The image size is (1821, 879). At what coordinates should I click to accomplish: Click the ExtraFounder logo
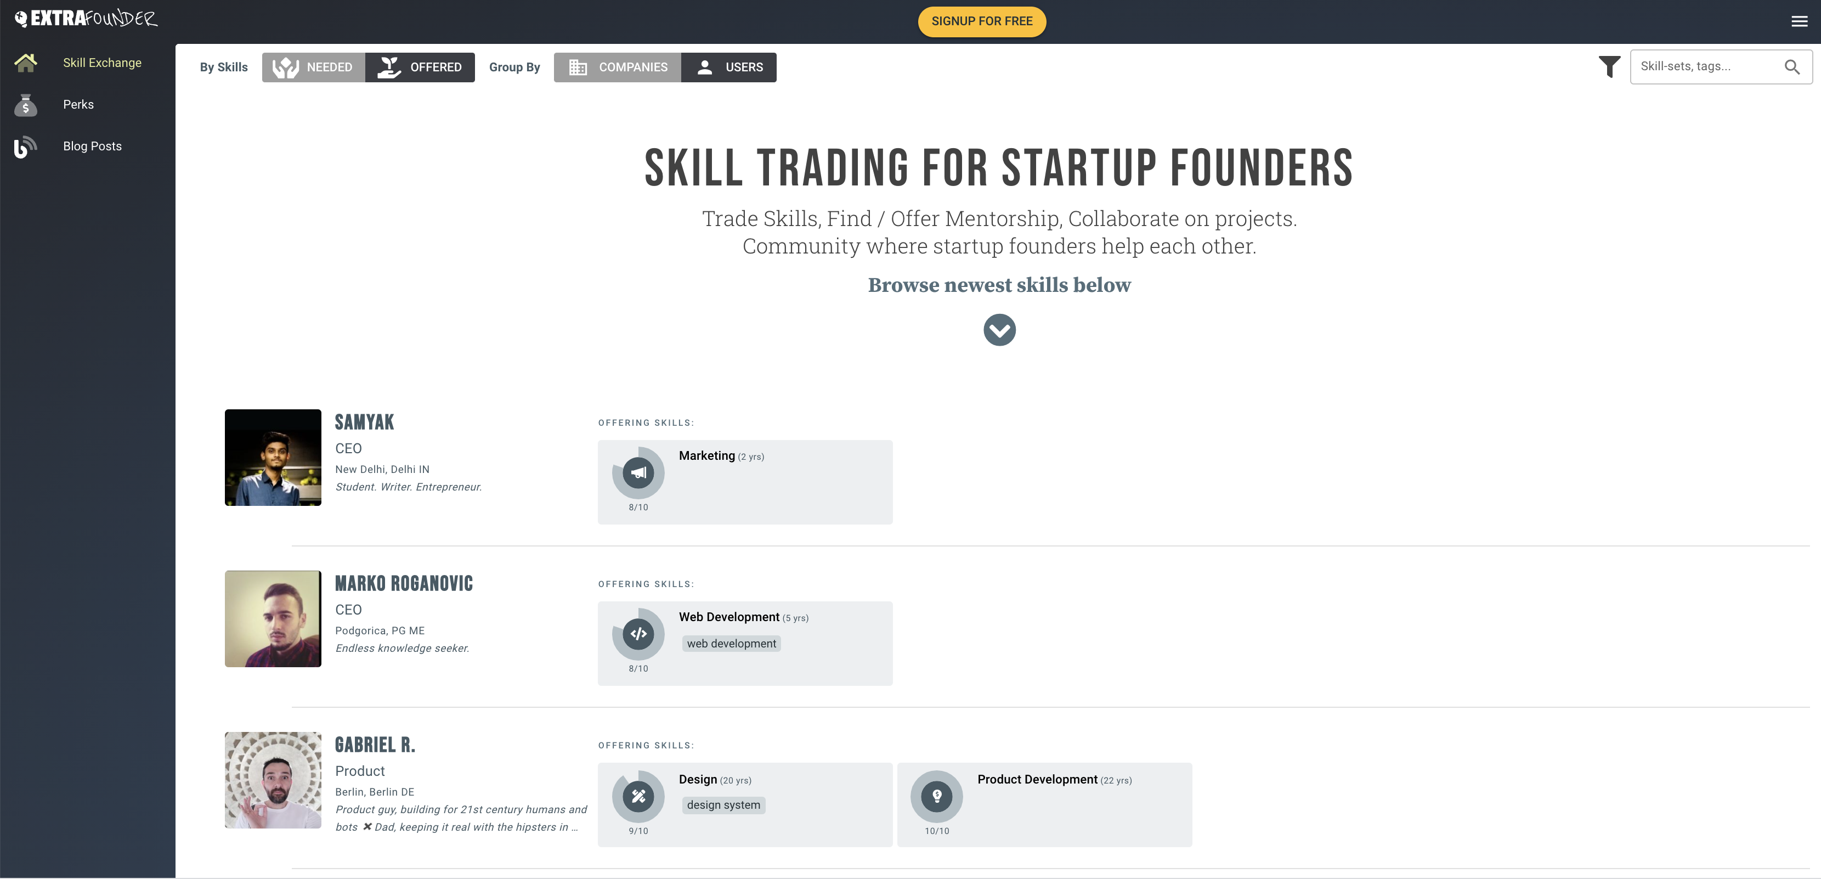[86, 19]
